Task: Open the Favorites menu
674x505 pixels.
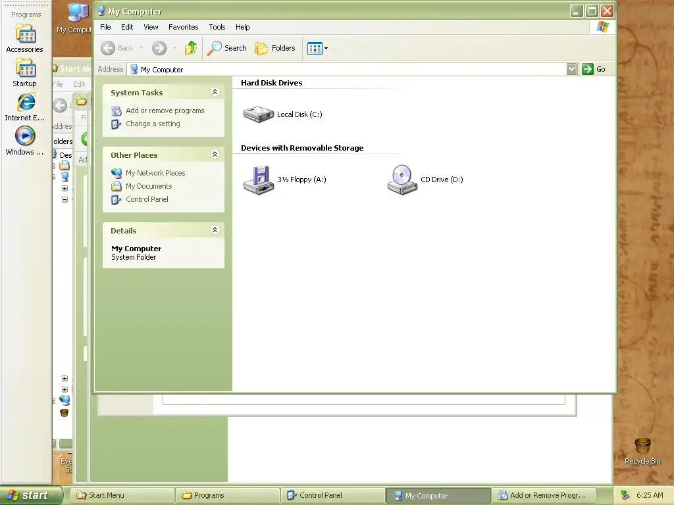Action: point(183,27)
